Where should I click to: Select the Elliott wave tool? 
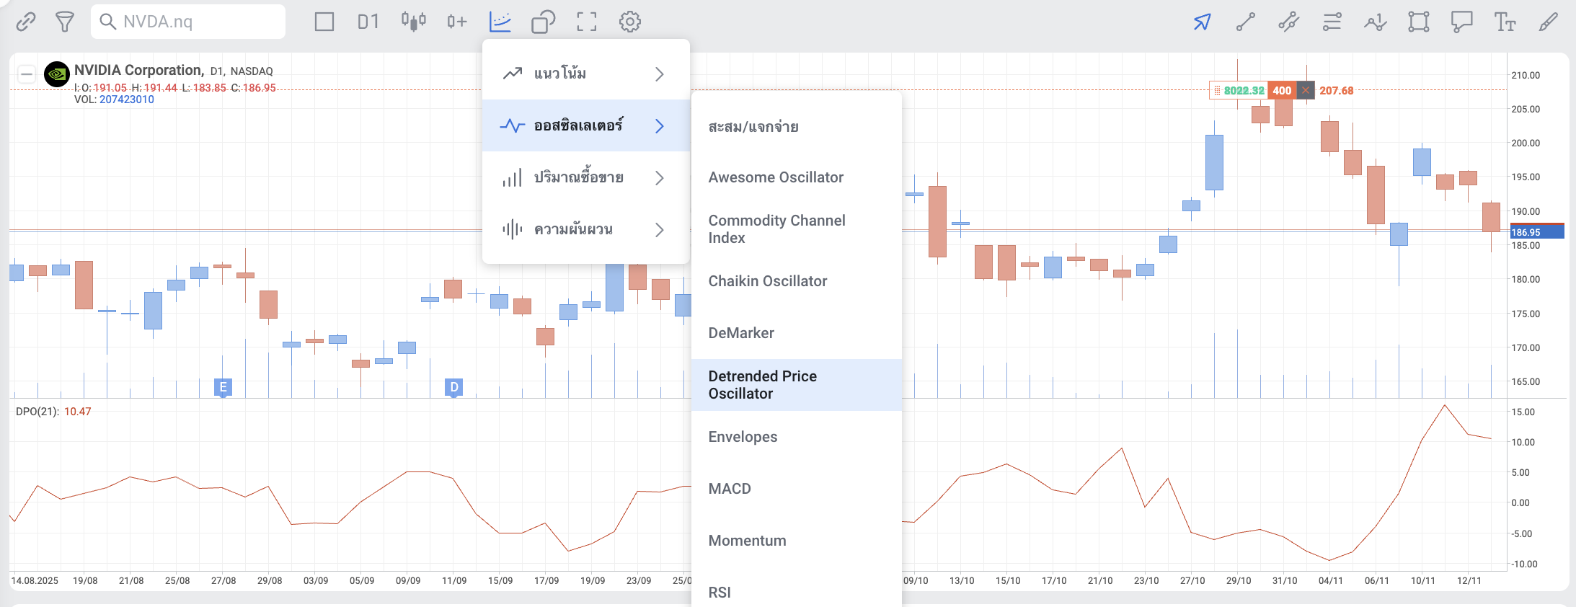1376,22
